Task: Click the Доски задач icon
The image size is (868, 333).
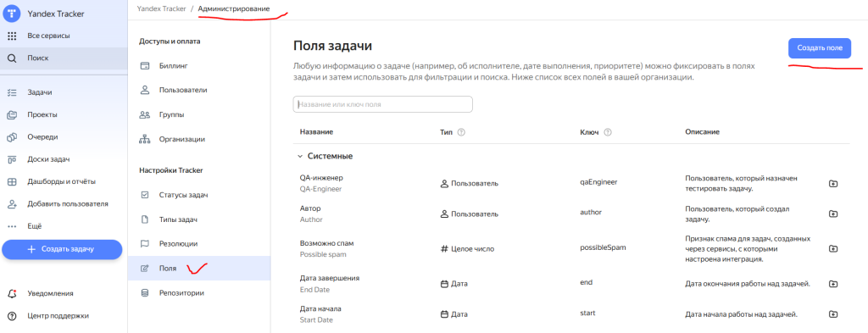Action: coord(12,159)
